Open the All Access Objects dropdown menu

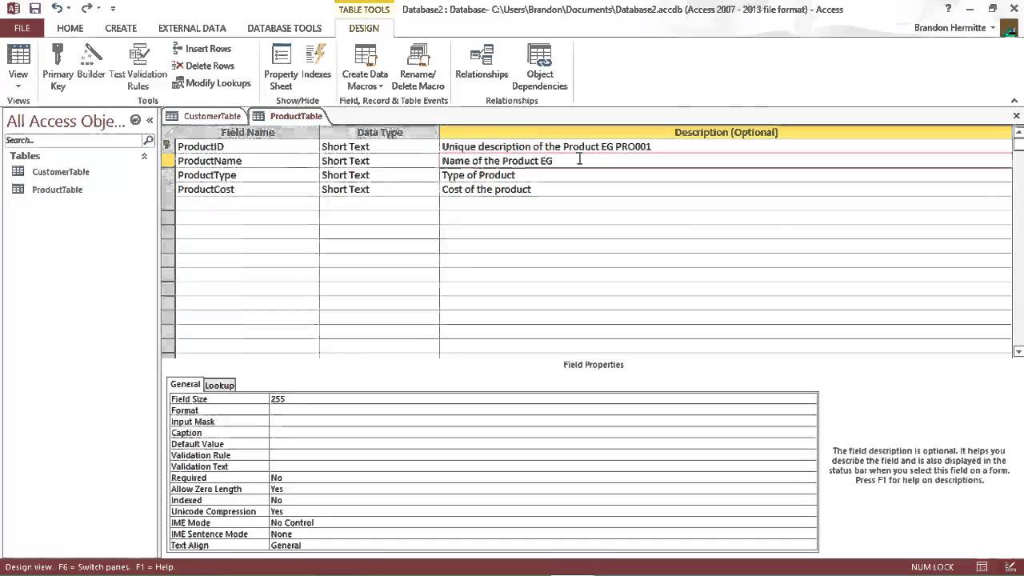[135, 120]
